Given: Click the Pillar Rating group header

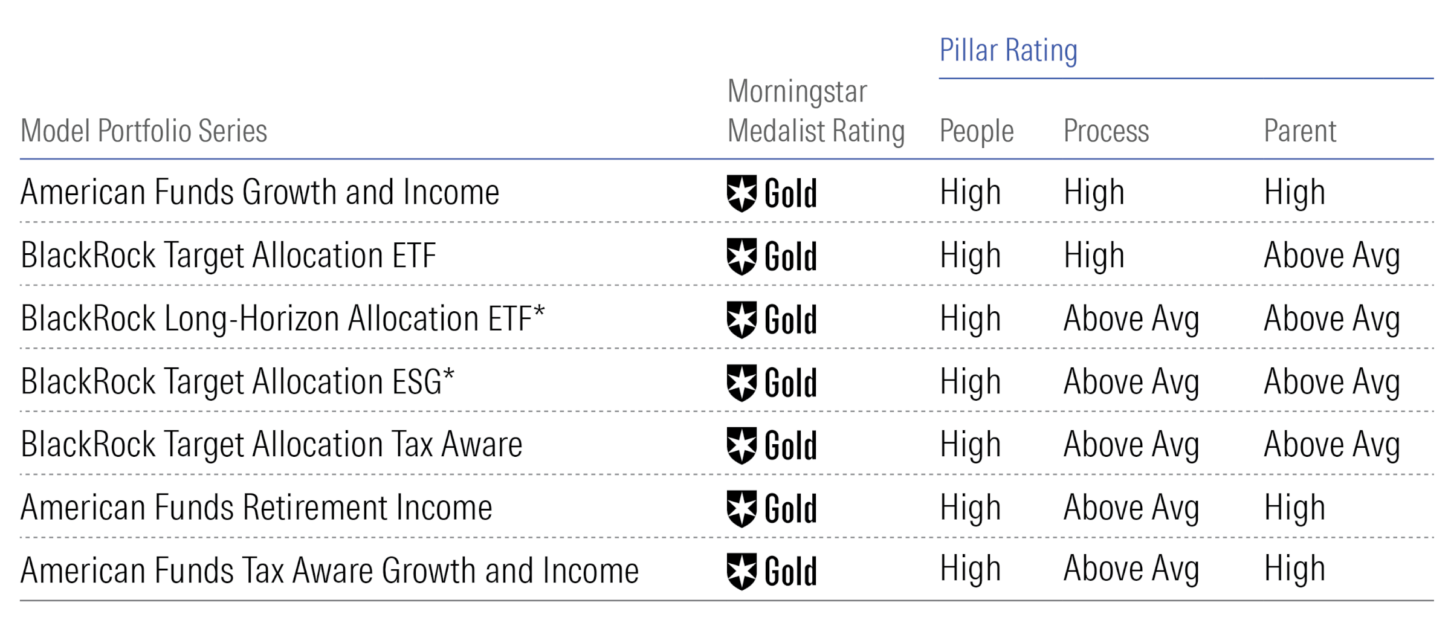Looking at the screenshot, I should click(1008, 50).
